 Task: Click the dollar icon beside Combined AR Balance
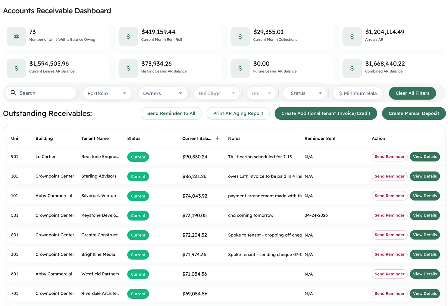tap(352, 68)
